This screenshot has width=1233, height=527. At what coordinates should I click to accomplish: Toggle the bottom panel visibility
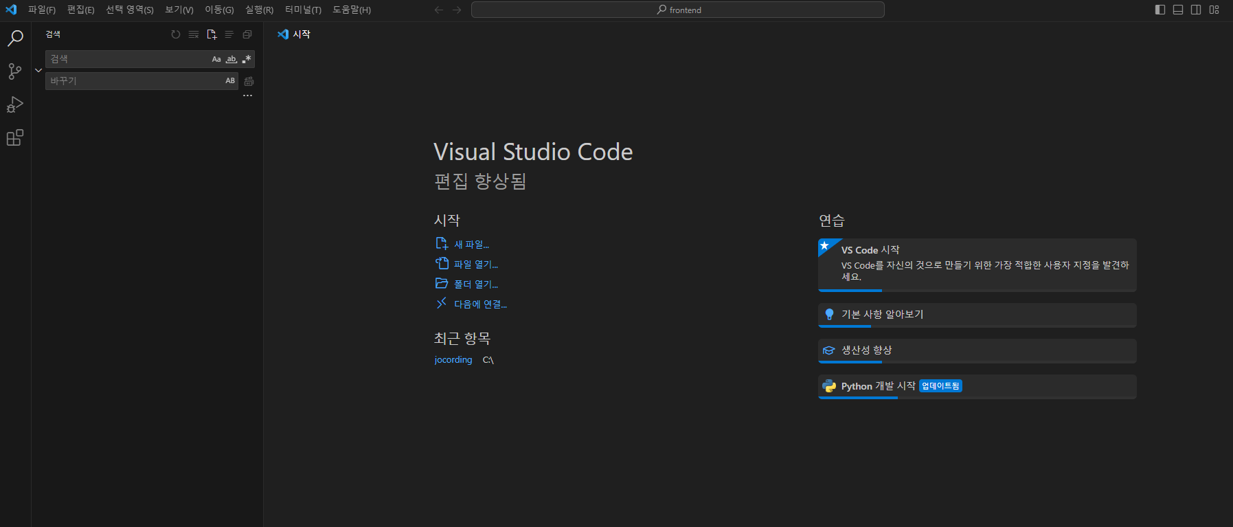(x=1178, y=10)
